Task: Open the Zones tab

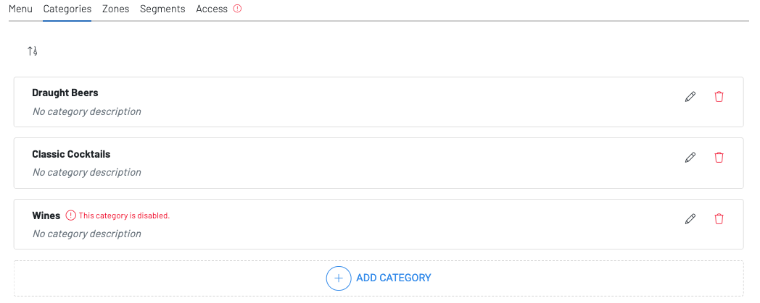Action: coord(115,9)
